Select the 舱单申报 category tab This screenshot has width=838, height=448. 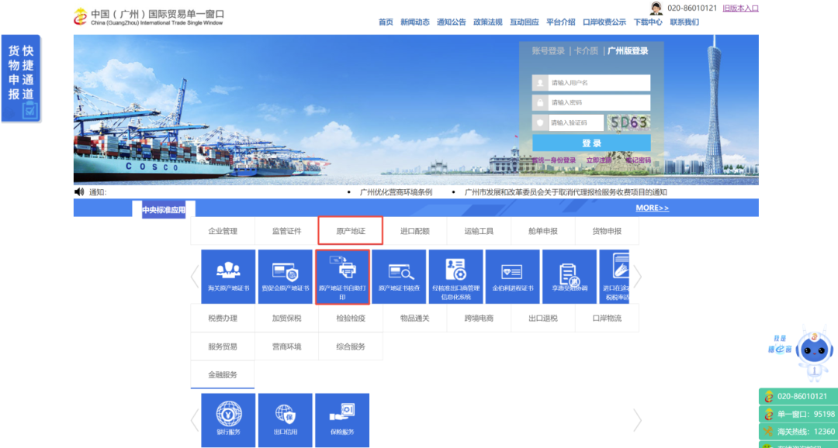pyautogui.click(x=543, y=231)
